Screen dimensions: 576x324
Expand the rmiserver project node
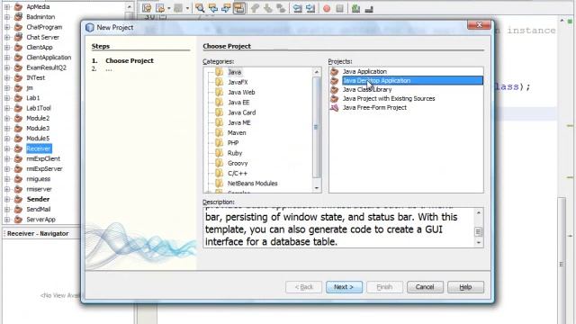tap(7, 189)
